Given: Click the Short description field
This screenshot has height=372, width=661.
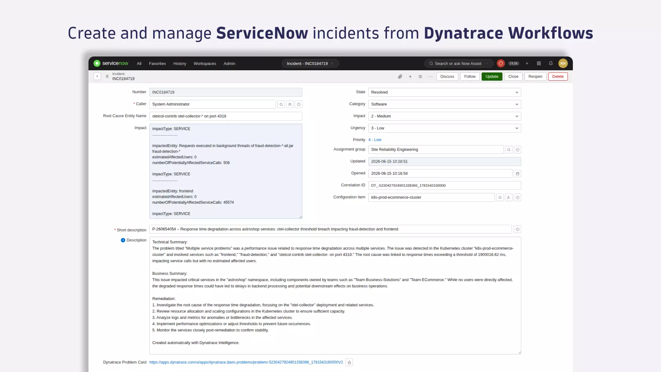Looking at the screenshot, I should pyautogui.click(x=330, y=229).
